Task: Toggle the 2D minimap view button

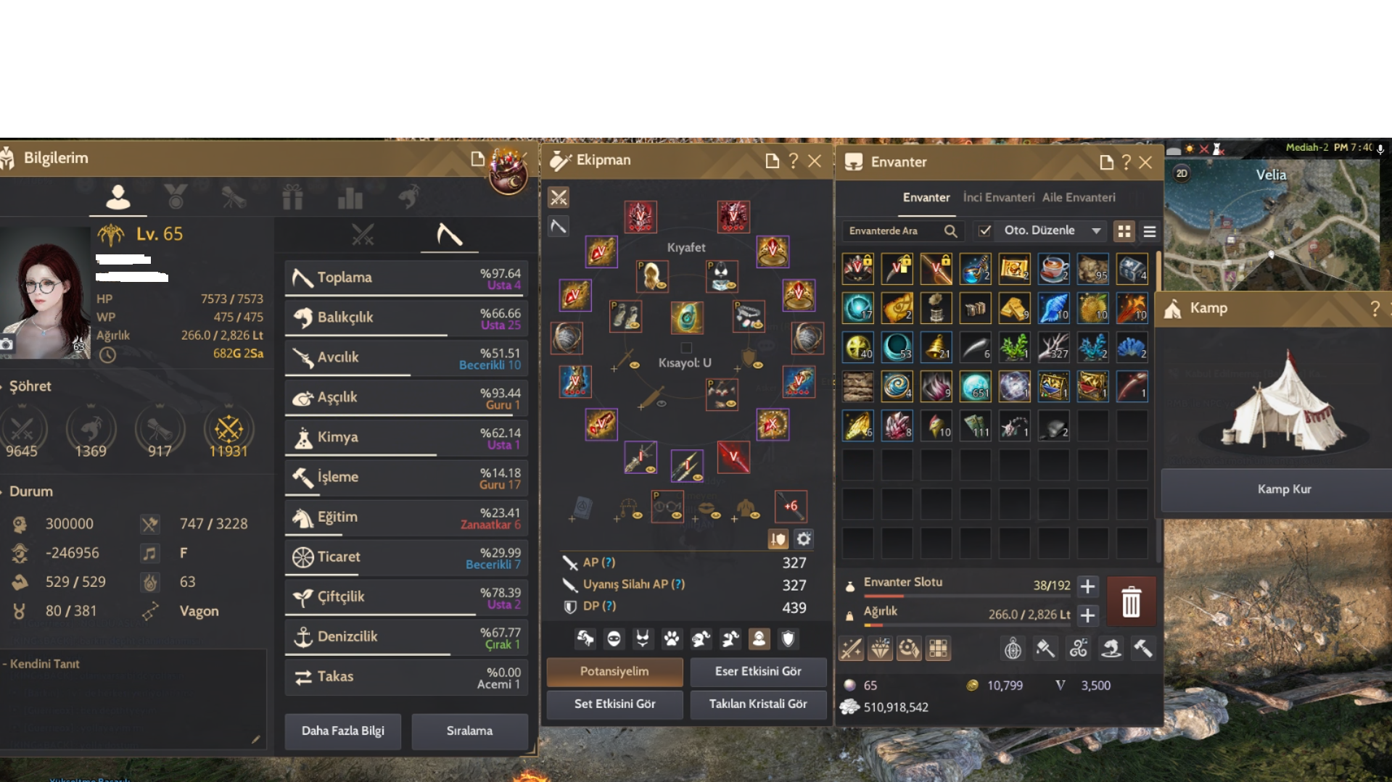Action: (x=1182, y=173)
